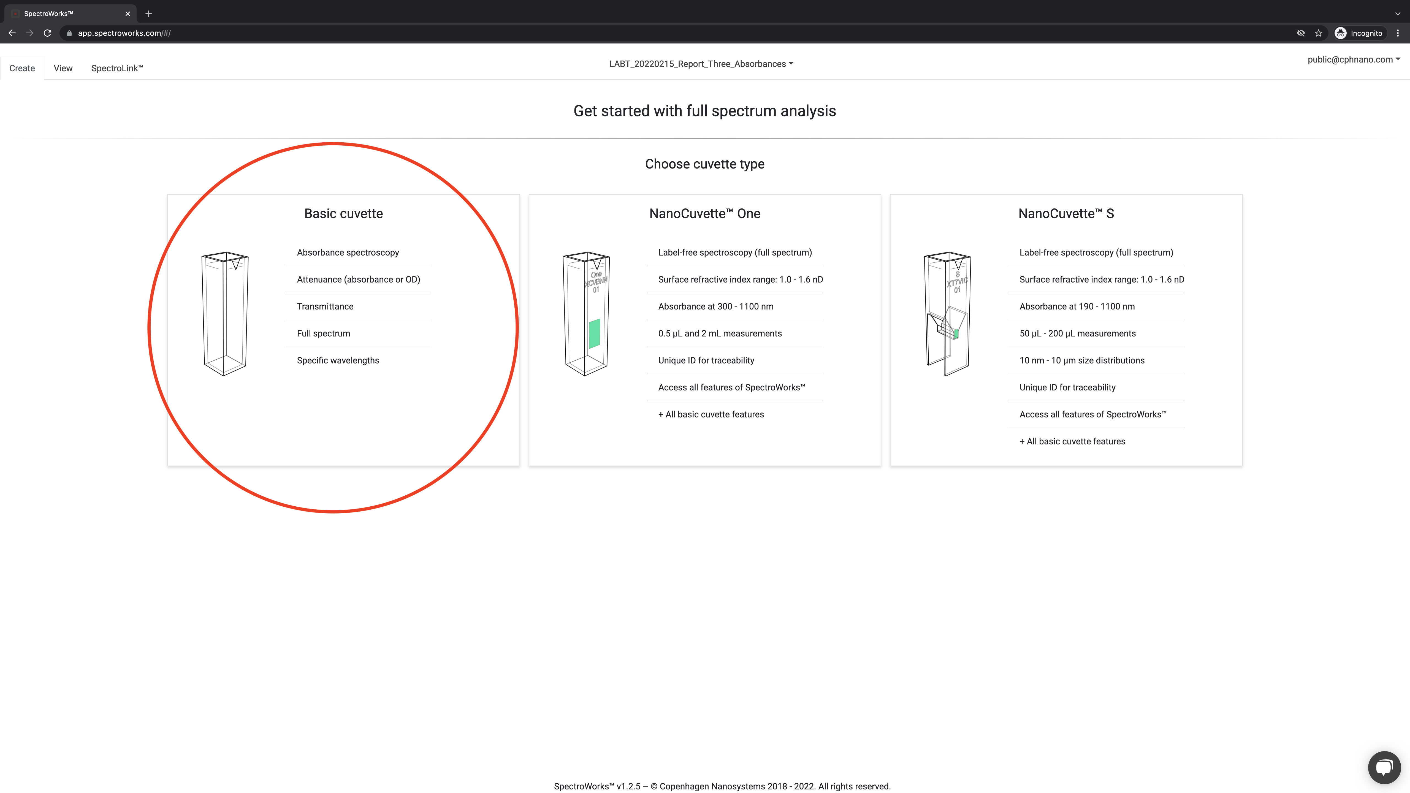Expand the LABT_20220215_Report_Three_Absorbances dropdown
Screen dimensions: 1410x793
tap(701, 64)
